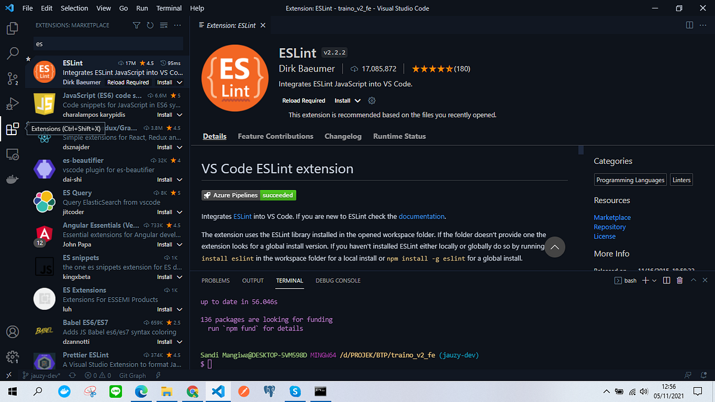Open the ESLint extension settings gear
The height and width of the screenshot is (402, 715).
[371, 101]
